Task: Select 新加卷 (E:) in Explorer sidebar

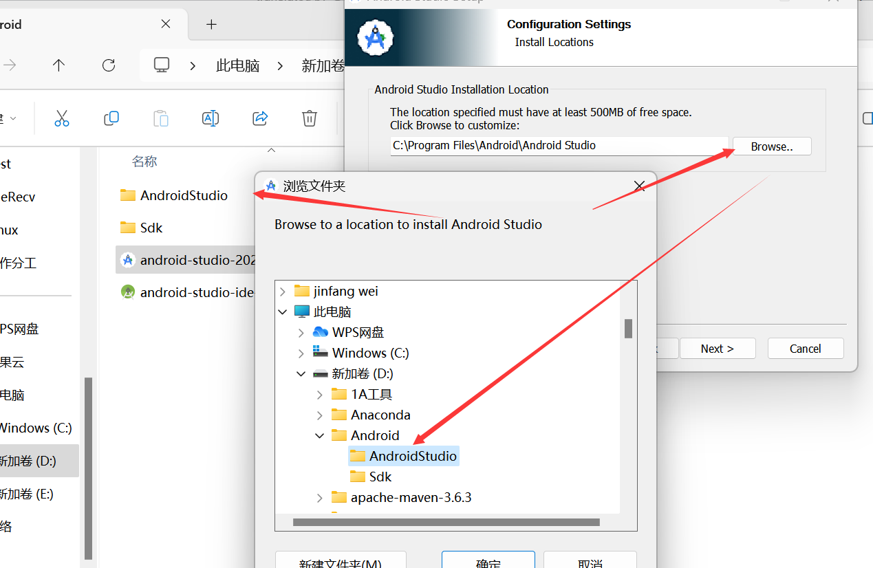Action: coord(27,494)
